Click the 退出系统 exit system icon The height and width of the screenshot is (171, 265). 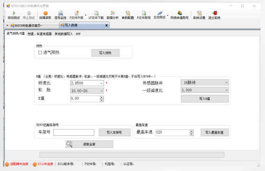215,15
